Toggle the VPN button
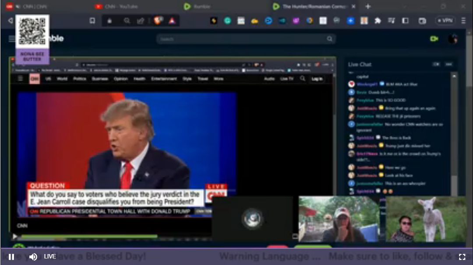Screen dimensions: 473x265 (x=445, y=21)
